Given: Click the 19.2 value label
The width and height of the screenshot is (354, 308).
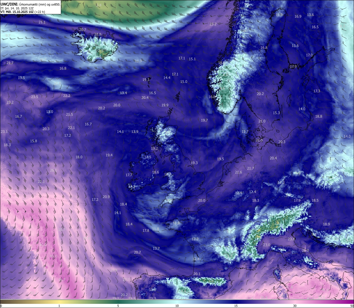Looking at the screenshot, I should 154,149.
